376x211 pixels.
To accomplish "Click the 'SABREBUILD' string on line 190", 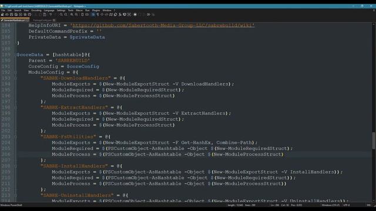I will [x=72, y=60].
